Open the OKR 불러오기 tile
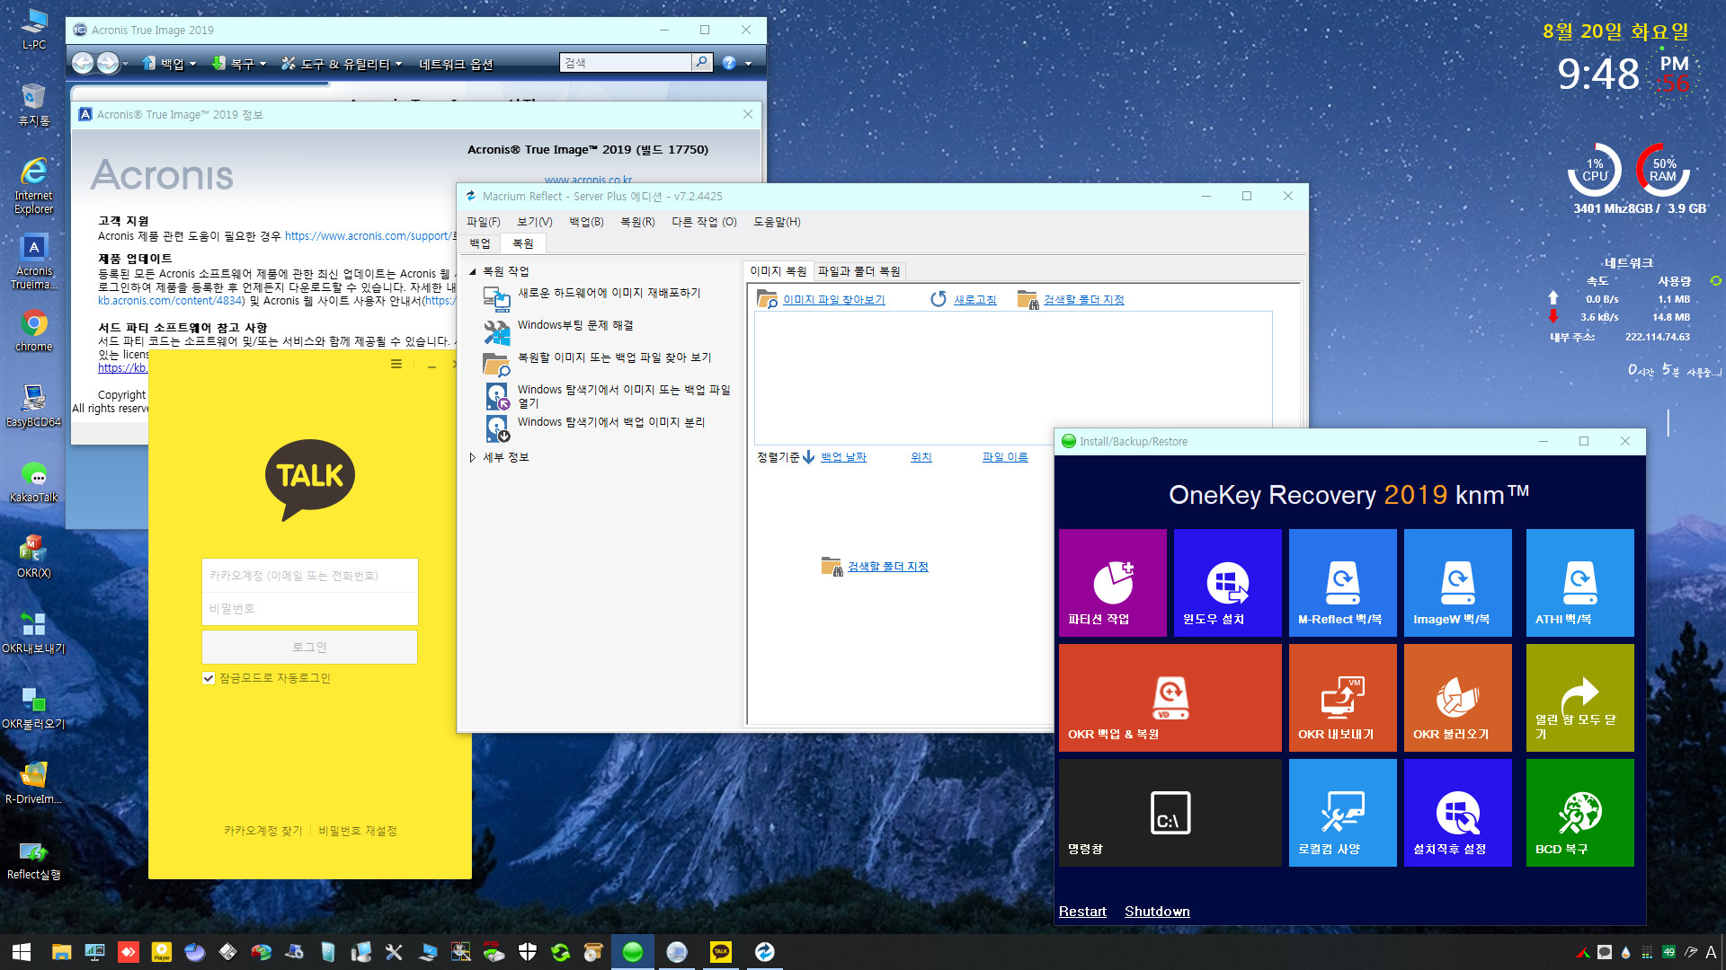The width and height of the screenshot is (1726, 970). point(1457,698)
